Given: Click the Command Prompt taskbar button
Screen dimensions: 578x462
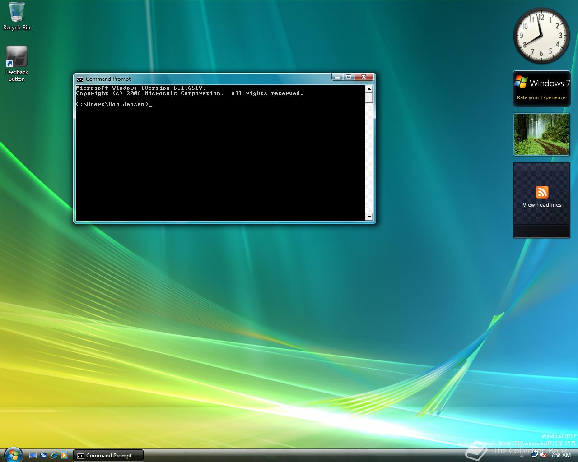Looking at the screenshot, I should [108, 455].
